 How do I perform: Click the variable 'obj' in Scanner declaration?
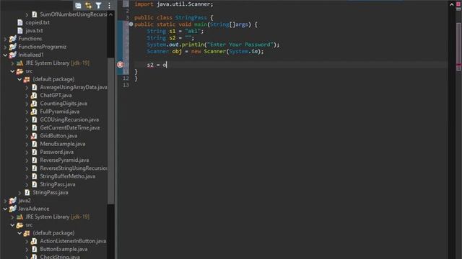(177, 51)
